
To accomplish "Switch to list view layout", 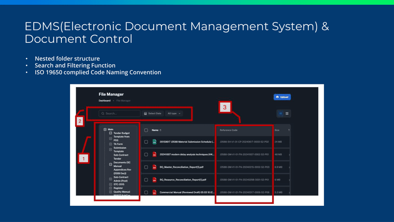I will [281, 113].
